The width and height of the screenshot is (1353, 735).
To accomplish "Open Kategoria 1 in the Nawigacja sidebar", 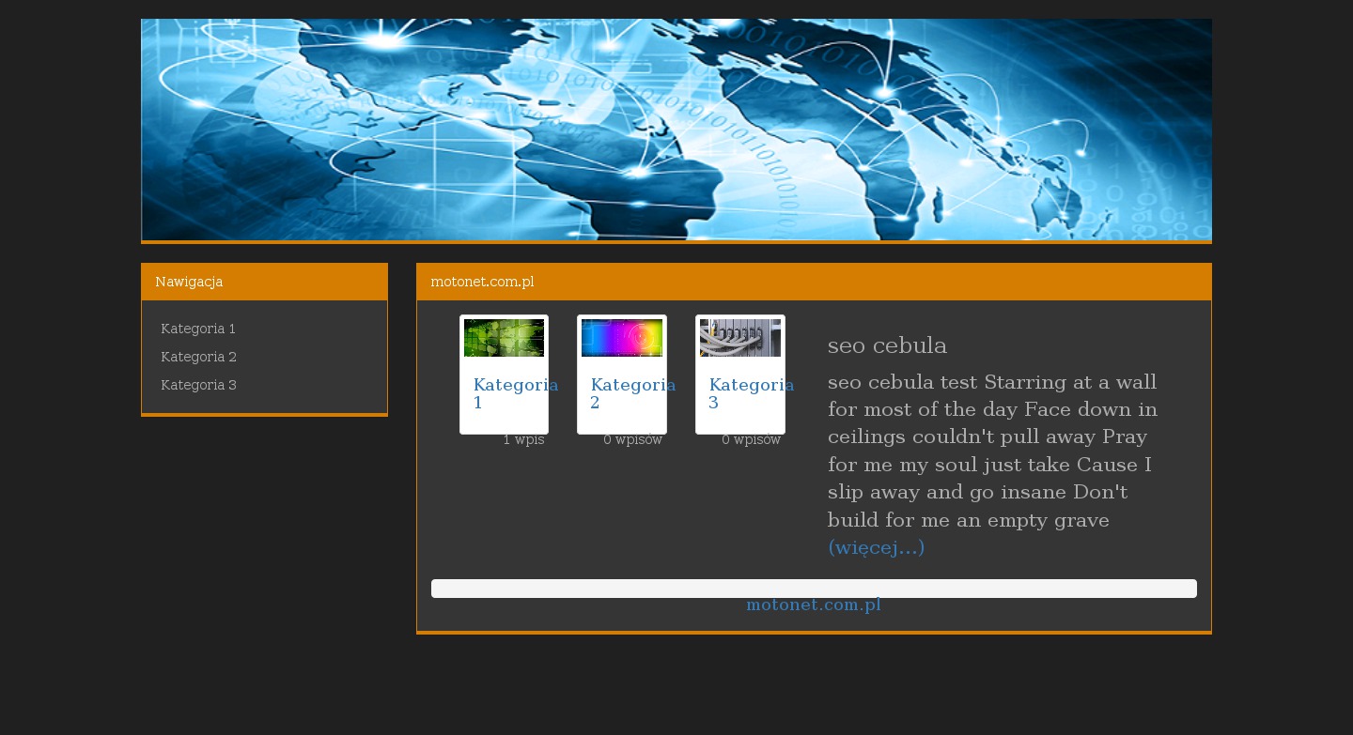I will (x=198, y=329).
